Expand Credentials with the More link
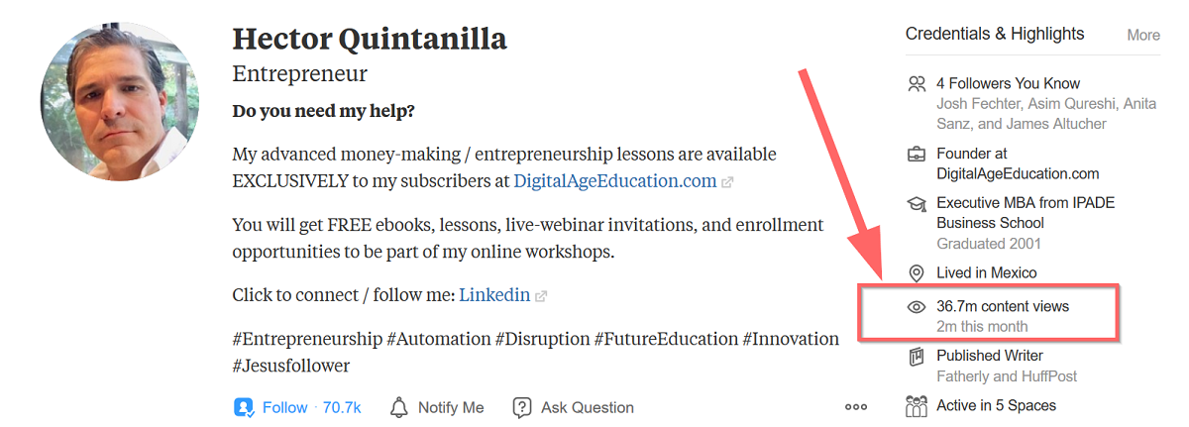The height and width of the screenshot is (427, 1189). tap(1142, 35)
